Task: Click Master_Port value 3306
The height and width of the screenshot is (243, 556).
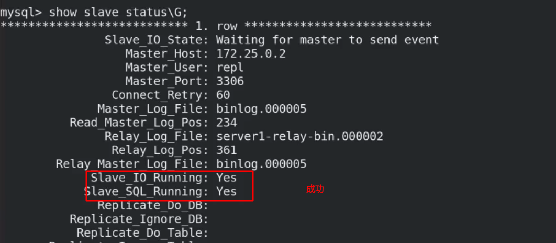Action: click(230, 81)
